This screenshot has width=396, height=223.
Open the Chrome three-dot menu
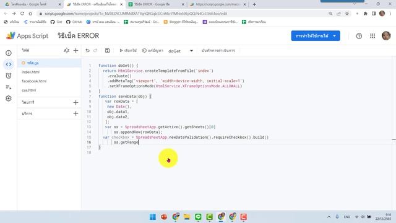click(390, 14)
